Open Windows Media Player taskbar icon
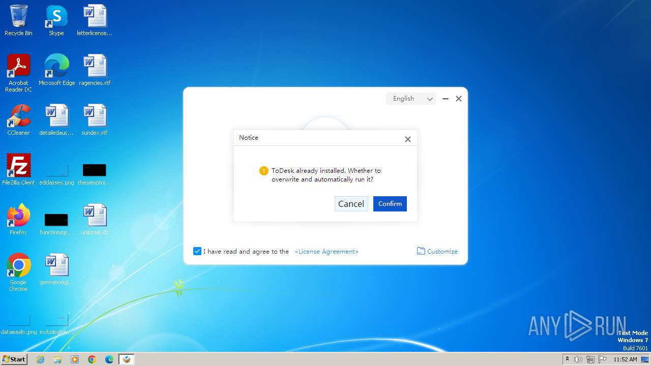Viewport: 651px width, 366px height. pyautogui.click(x=75, y=359)
